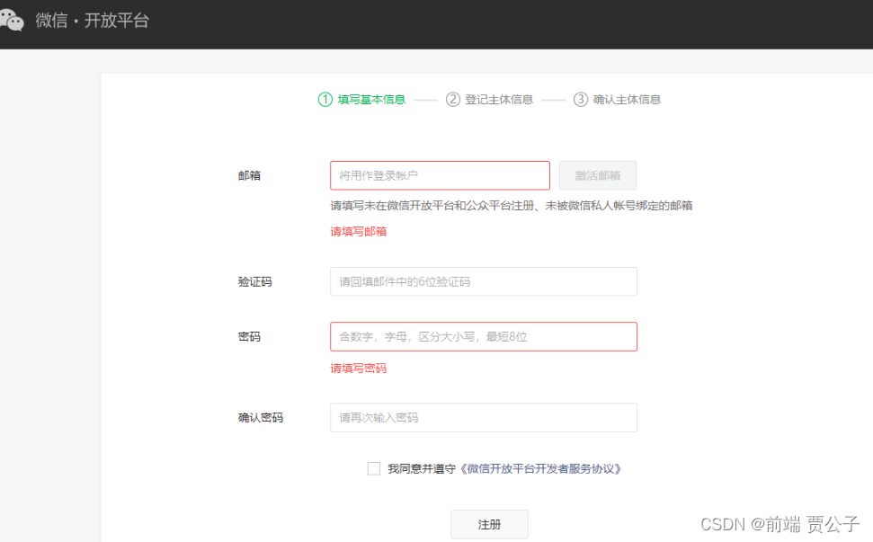Click the 确认密码 field label
Image resolution: width=873 pixels, height=542 pixels.
(x=260, y=418)
